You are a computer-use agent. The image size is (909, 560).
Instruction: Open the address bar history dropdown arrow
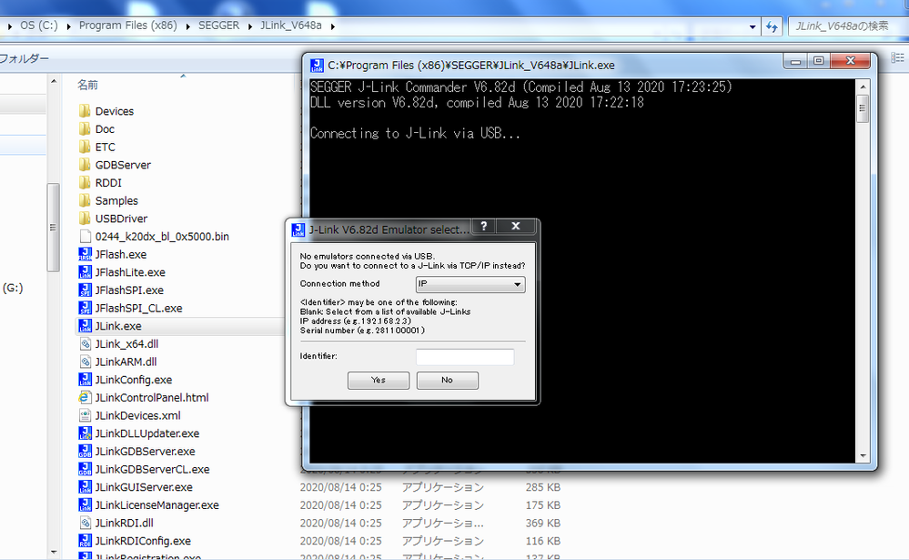(x=752, y=26)
